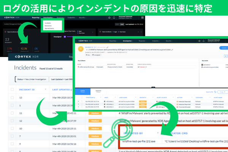This screenshot has width=228, height=152.
Task: Click Medium severity badge for incident 10
Action: click(95, 128)
